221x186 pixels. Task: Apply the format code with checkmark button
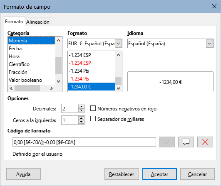167,142
